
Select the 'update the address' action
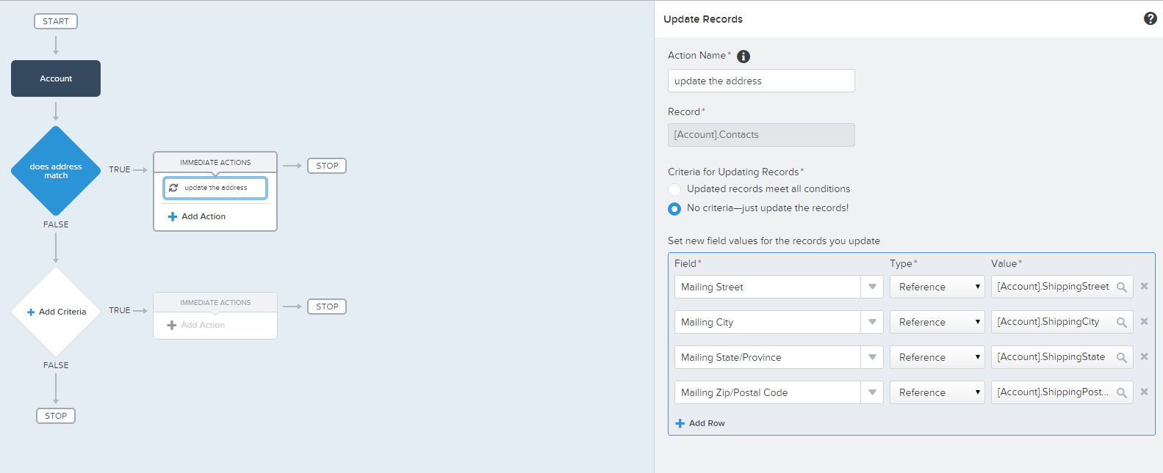tap(215, 188)
